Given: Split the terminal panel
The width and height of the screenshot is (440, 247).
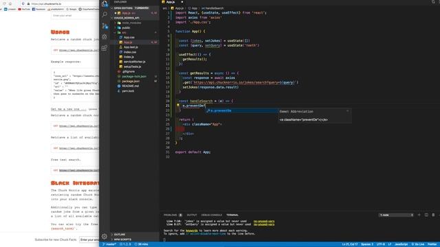Looking at the screenshot, I should (x=426, y=215).
